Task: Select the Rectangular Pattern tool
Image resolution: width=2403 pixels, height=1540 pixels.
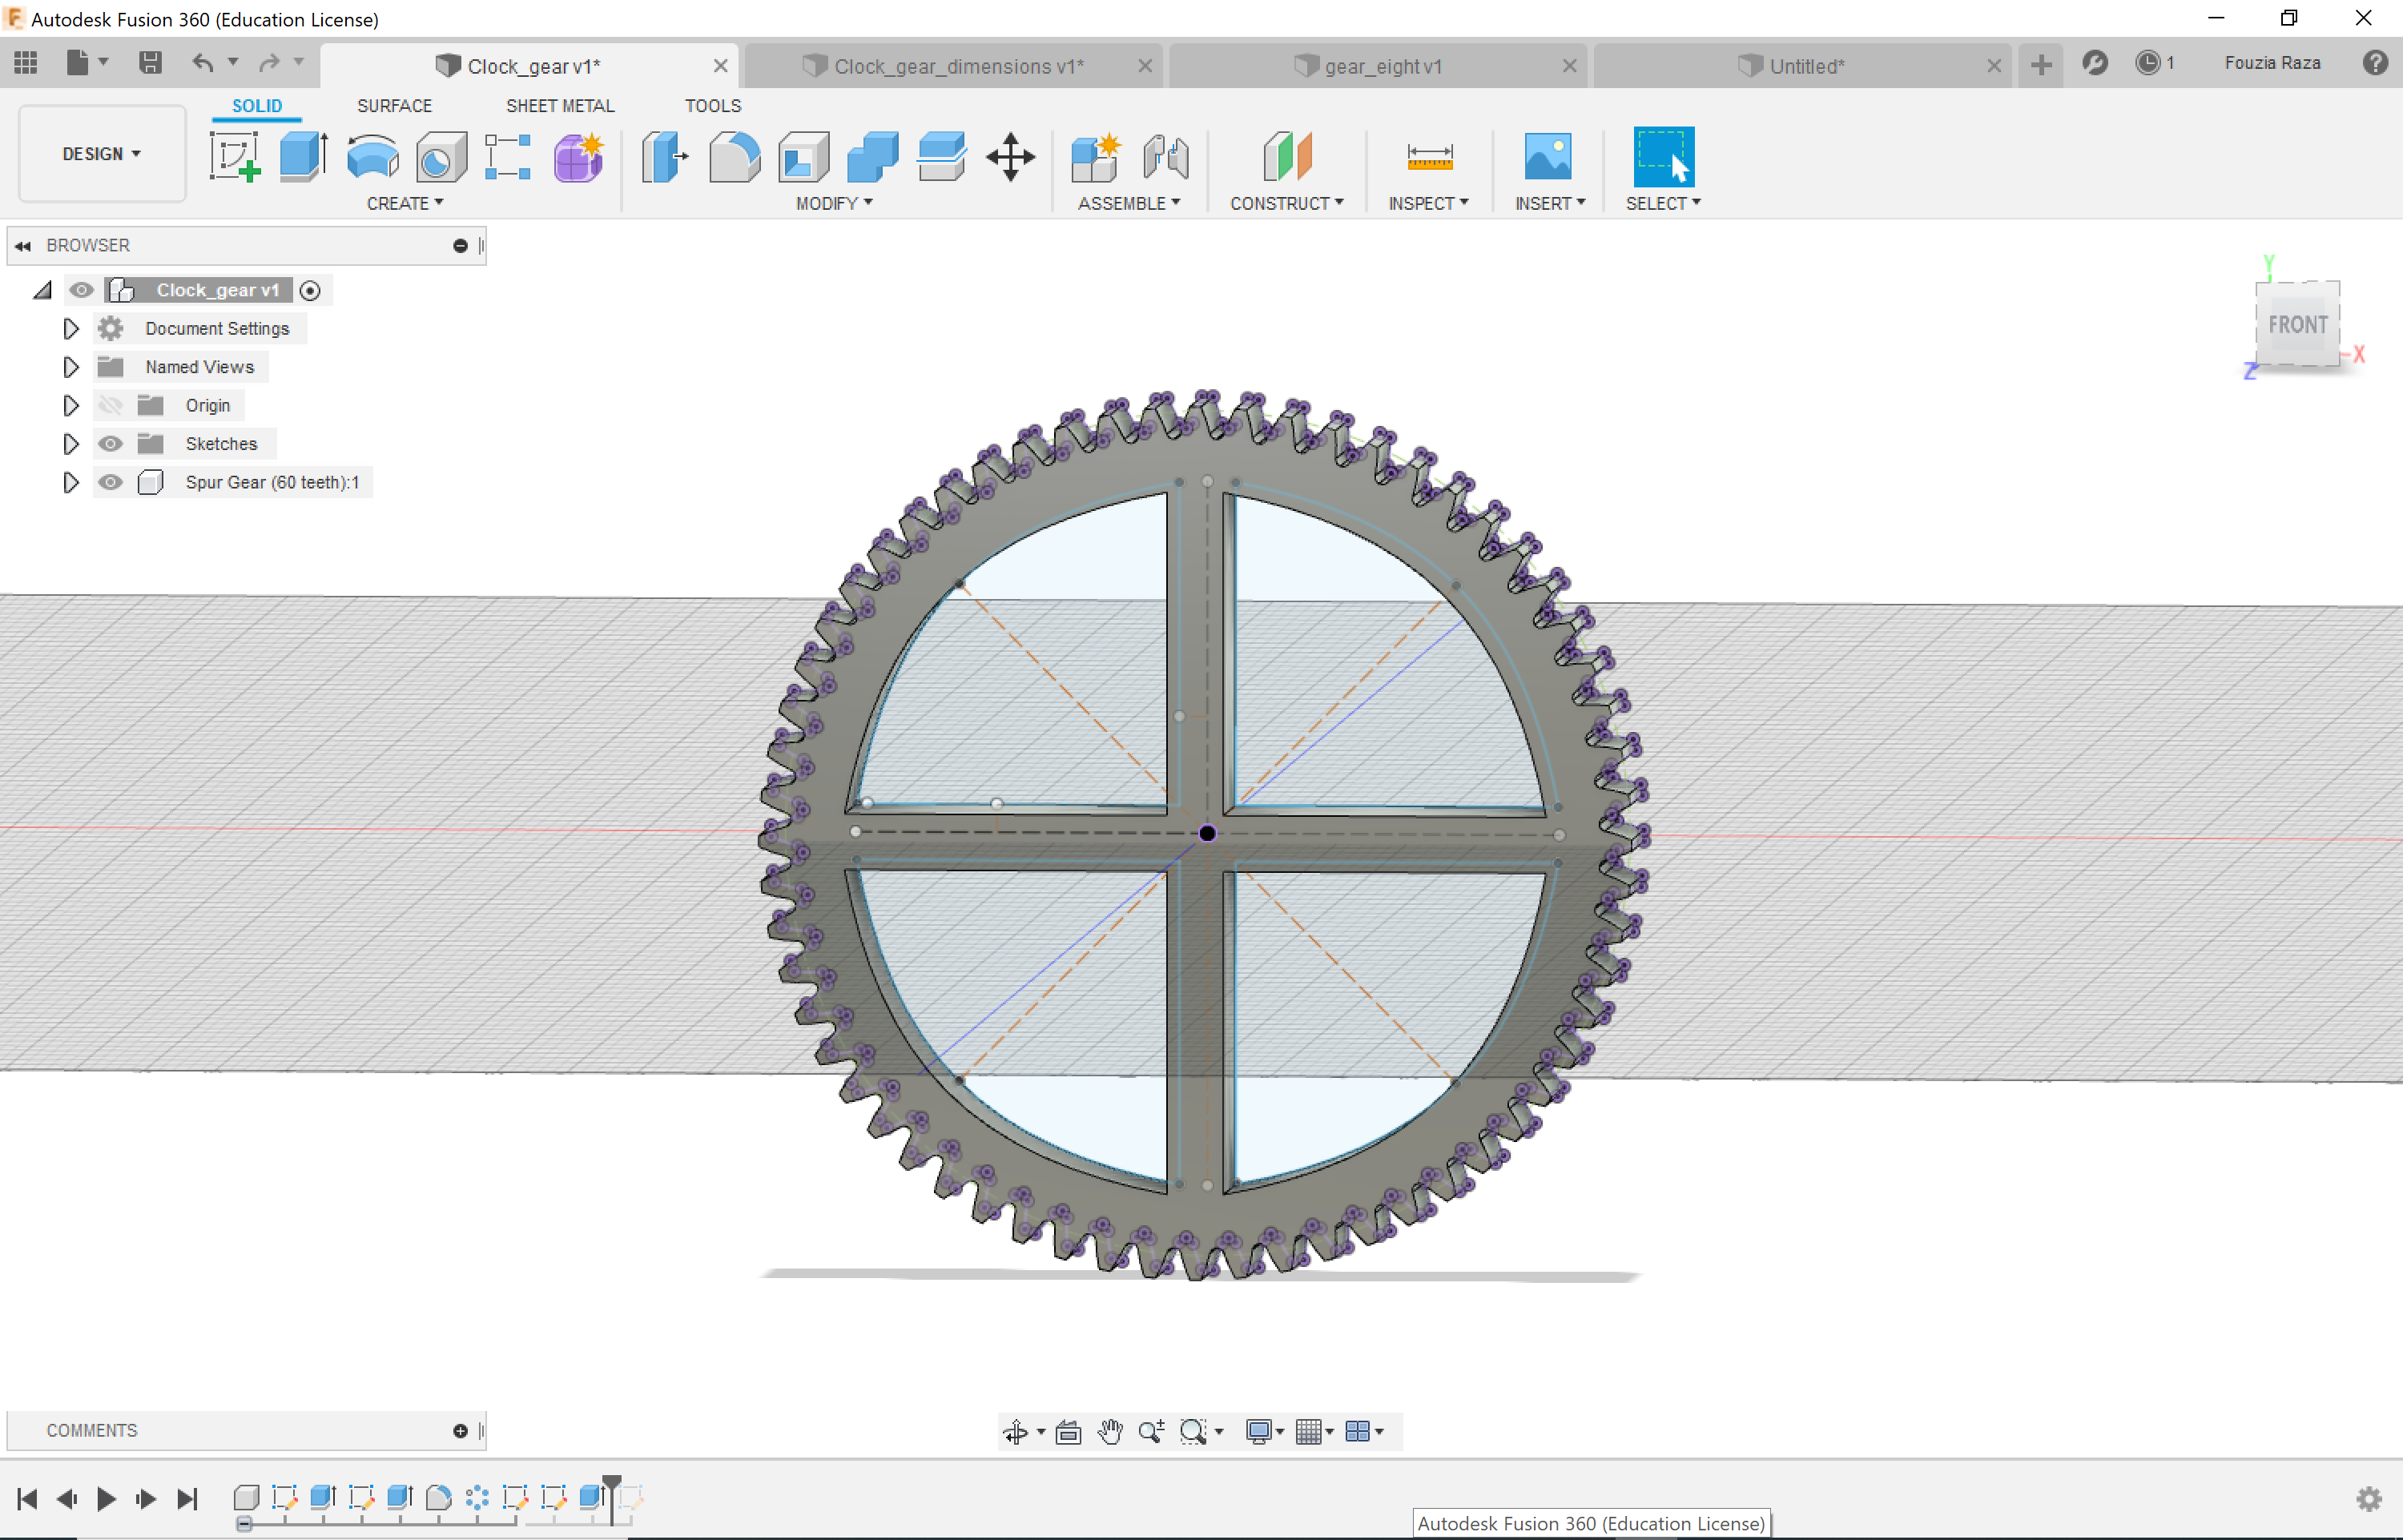Action: (508, 157)
